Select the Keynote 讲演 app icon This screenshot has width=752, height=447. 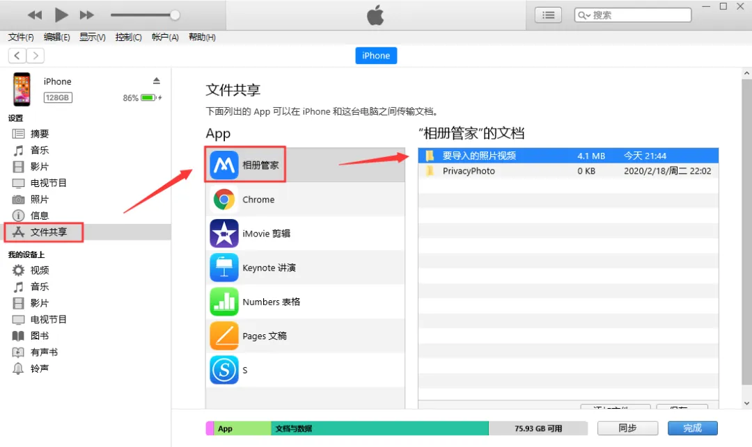tap(224, 268)
